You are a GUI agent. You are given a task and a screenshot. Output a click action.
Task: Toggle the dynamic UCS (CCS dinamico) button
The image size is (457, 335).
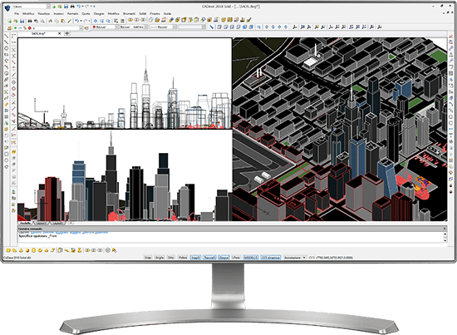click(x=271, y=258)
